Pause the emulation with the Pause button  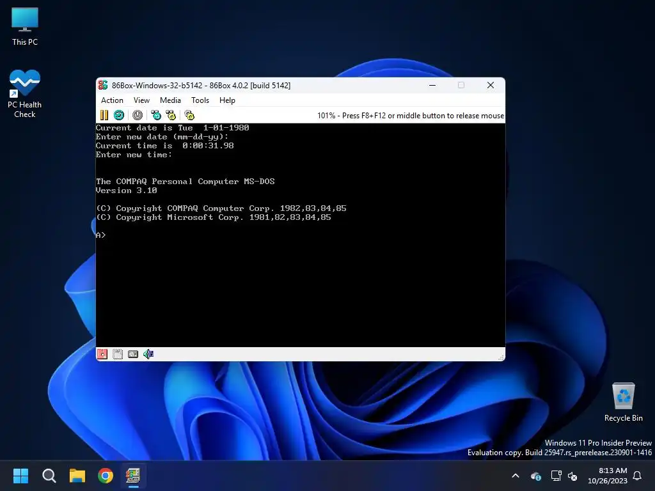pos(104,115)
